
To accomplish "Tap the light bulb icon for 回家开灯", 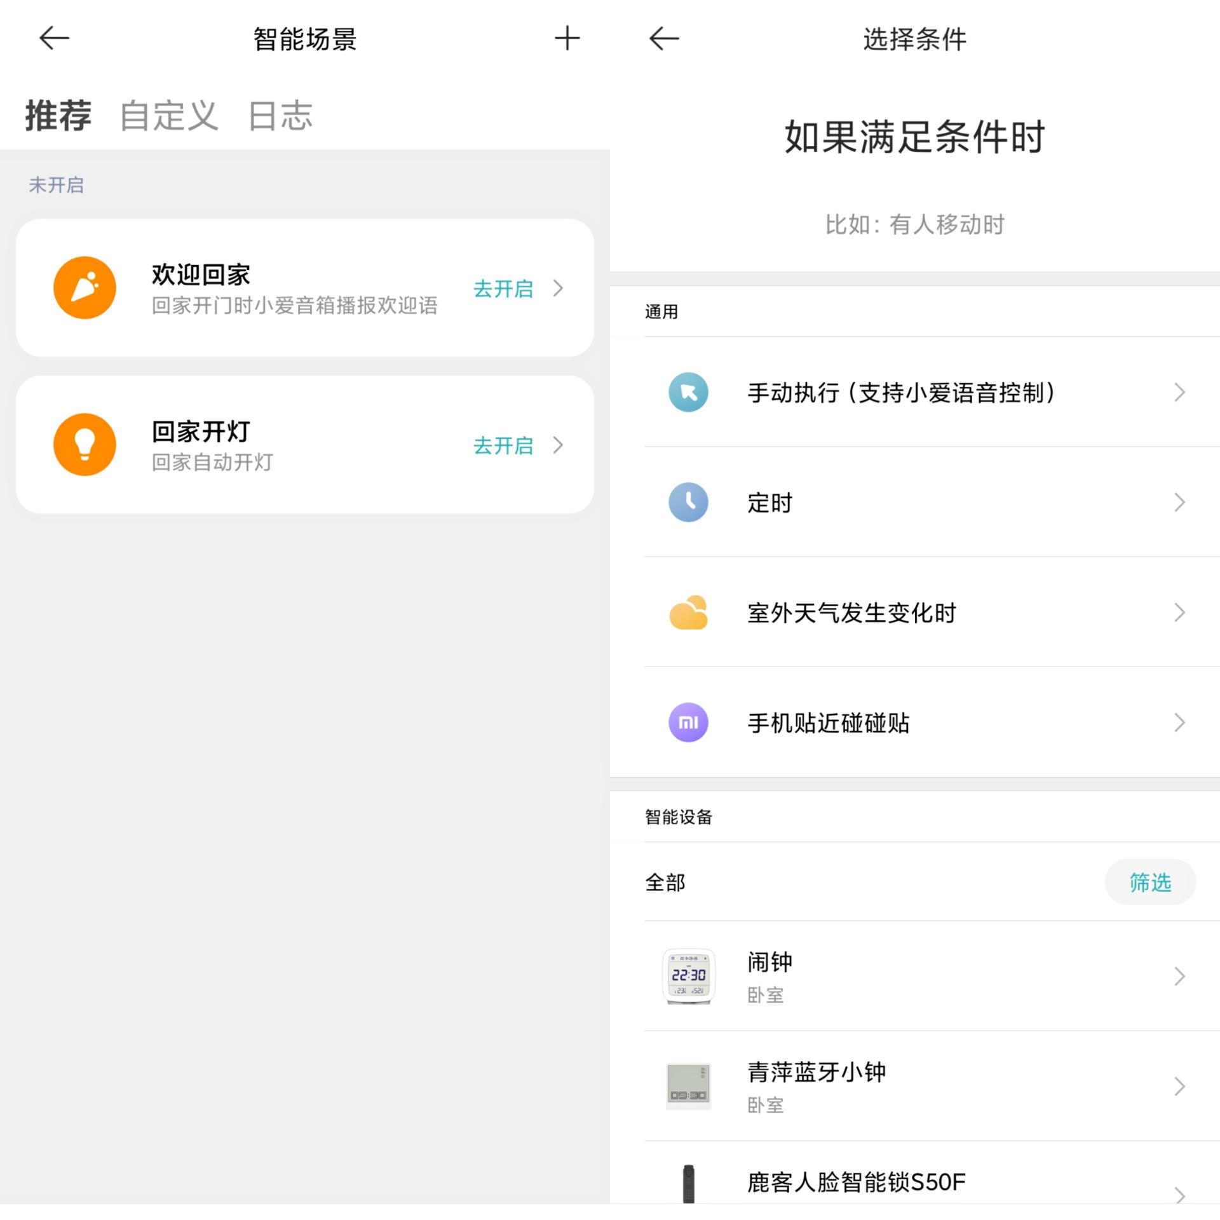I will (85, 445).
